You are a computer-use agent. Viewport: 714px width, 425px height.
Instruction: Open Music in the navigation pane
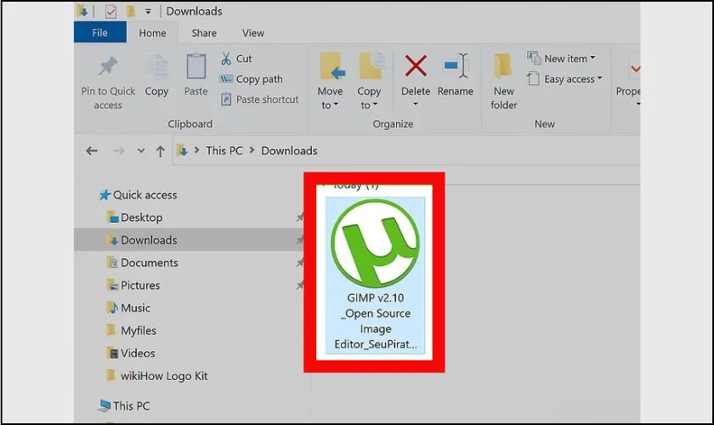127,308
